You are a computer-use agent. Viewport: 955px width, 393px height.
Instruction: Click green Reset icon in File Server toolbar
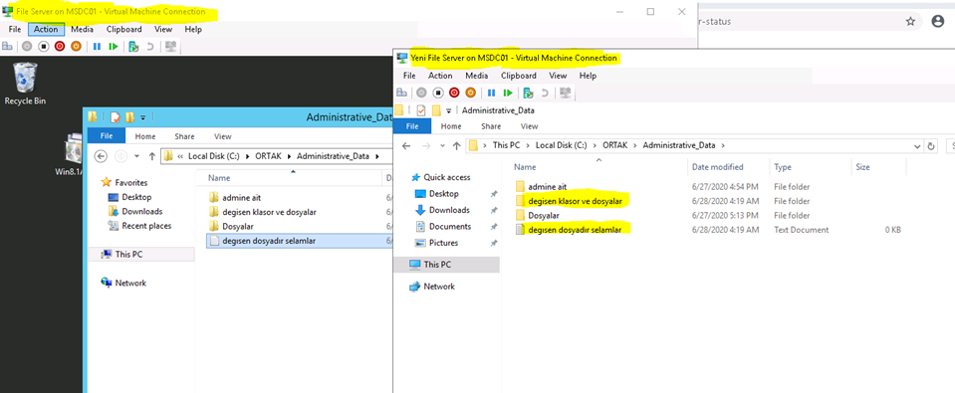113,46
